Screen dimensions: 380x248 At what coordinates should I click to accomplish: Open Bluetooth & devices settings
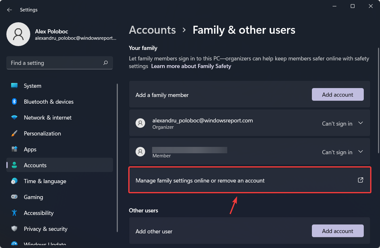click(x=14, y=101)
